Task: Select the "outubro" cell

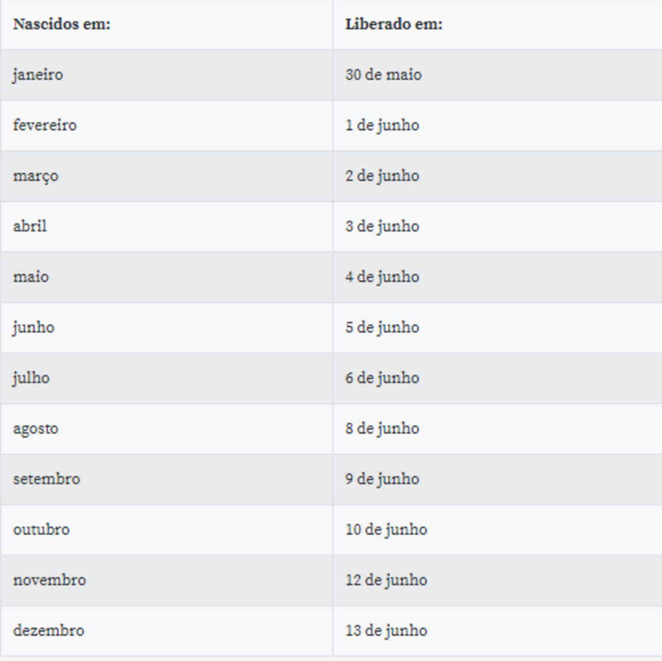Action: [x=41, y=529]
